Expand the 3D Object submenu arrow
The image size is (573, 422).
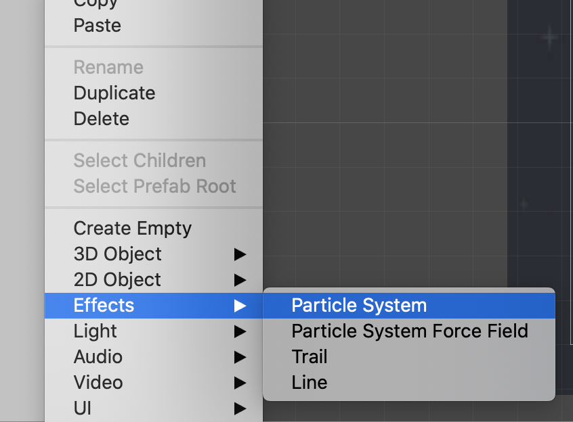240,254
